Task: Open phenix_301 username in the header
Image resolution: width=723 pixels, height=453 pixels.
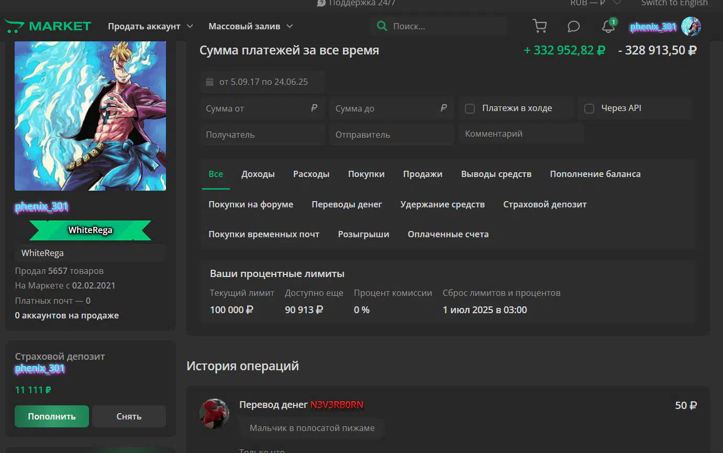Action: click(653, 27)
